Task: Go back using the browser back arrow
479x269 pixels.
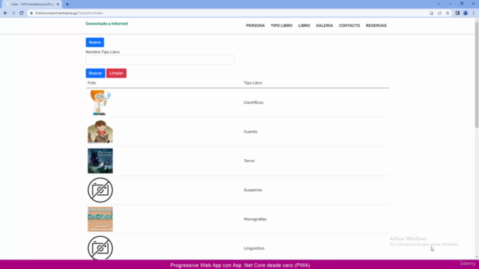Action: [5, 13]
